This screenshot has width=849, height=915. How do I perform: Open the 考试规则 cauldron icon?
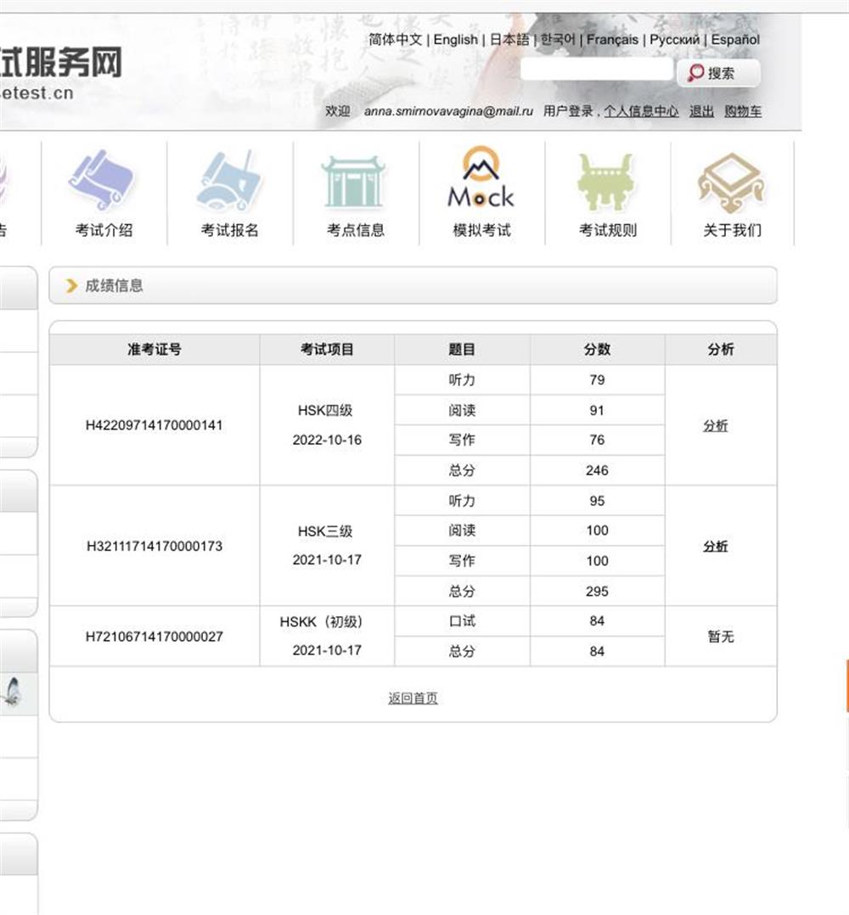coord(605,182)
